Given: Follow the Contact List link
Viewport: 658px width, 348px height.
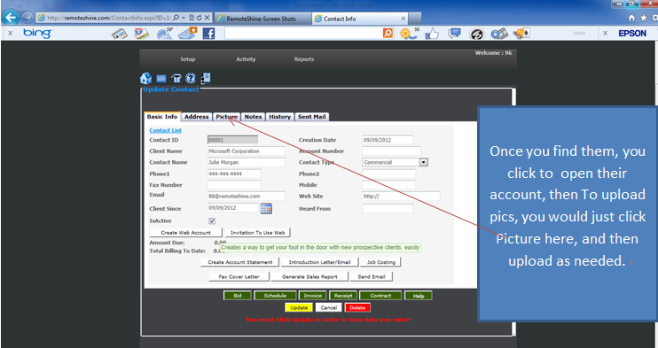Looking at the screenshot, I should pyautogui.click(x=165, y=130).
